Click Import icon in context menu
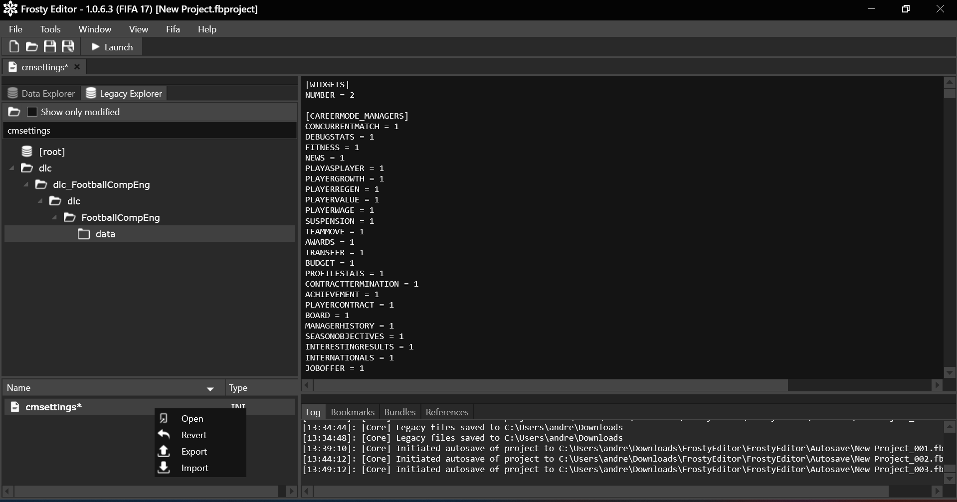The width and height of the screenshot is (957, 502). coord(164,468)
